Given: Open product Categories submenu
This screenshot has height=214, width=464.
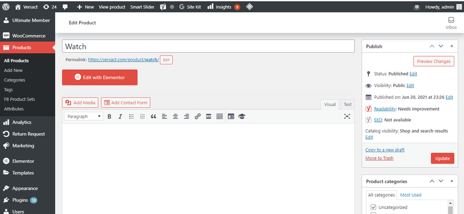Looking at the screenshot, I should pyautogui.click(x=15, y=80).
